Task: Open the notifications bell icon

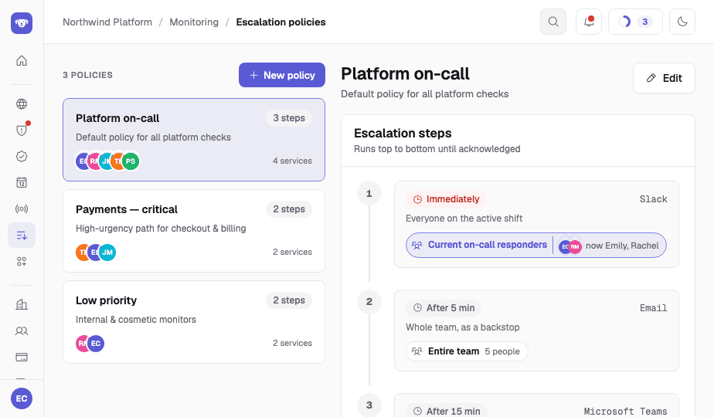Action: 589,22
